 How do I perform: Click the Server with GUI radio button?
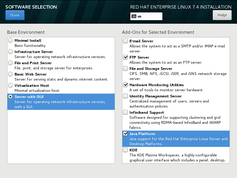coord(10,97)
